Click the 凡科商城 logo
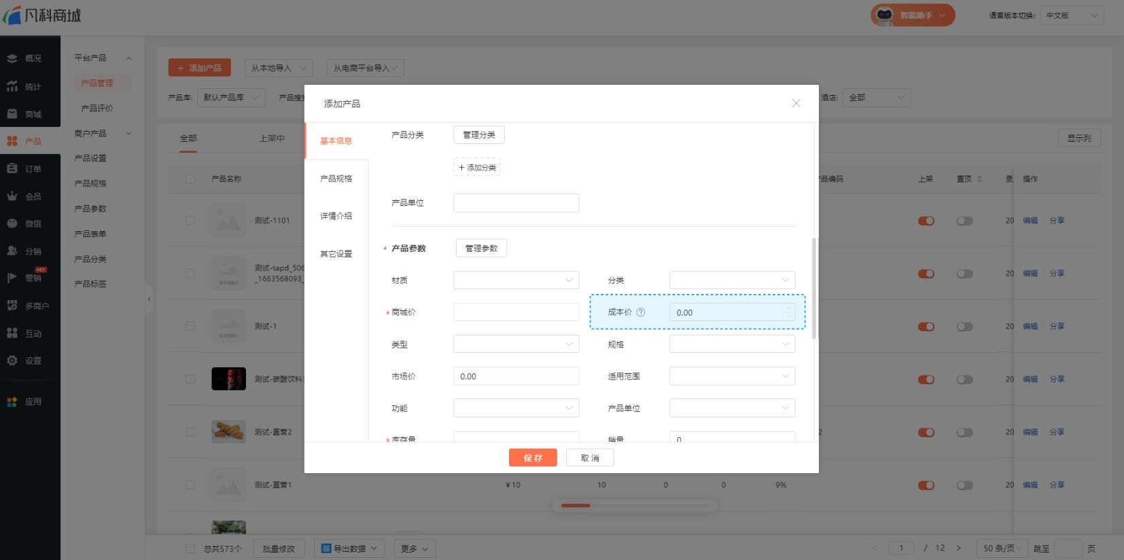Image resolution: width=1124 pixels, height=560 pixels. (x=42, y=15)
